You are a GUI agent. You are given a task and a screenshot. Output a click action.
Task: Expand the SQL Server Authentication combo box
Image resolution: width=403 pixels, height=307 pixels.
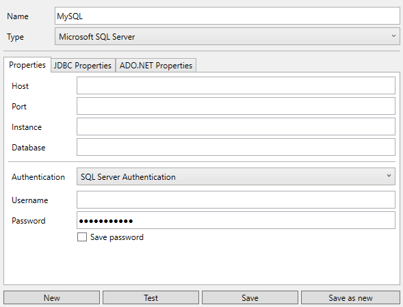click(x=235, y=176)
